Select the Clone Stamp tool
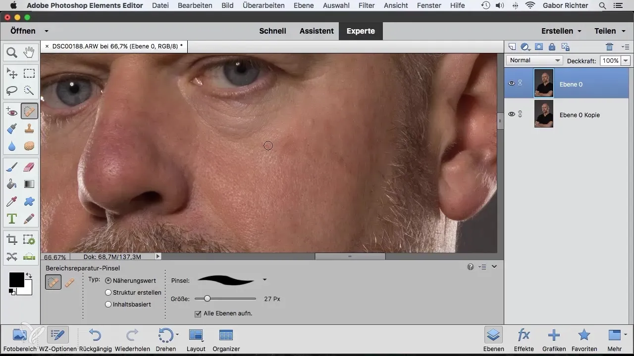This screenshot has height=356, width=634. pos(29,129)
